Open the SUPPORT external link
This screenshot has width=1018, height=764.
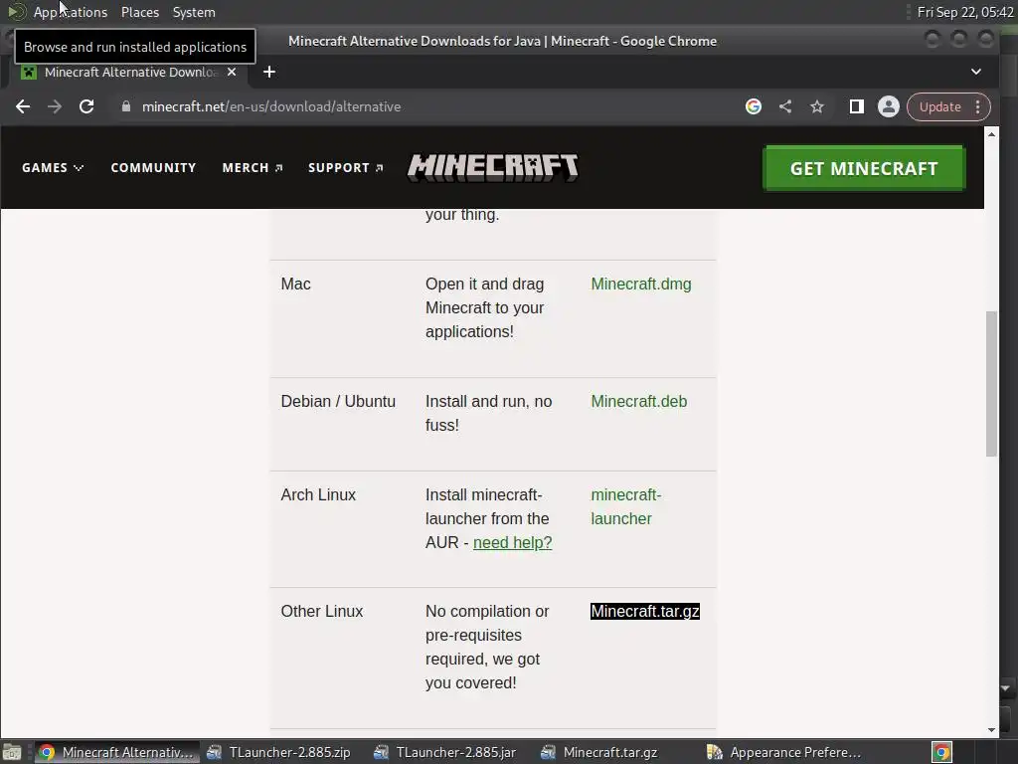pos(345,167)
